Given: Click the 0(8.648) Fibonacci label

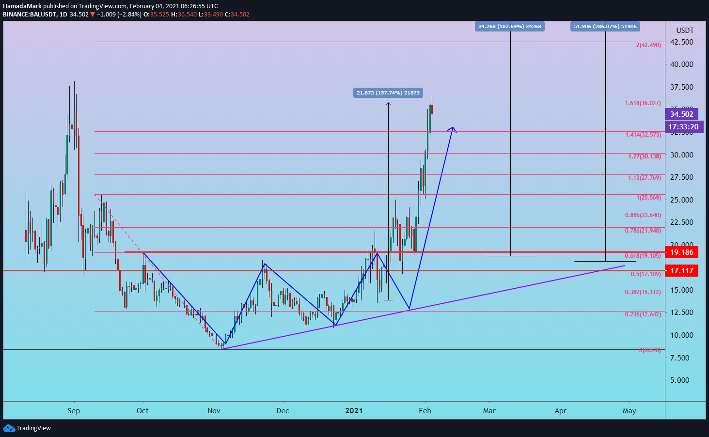Looking at the screenshot, I should point(650,350).
